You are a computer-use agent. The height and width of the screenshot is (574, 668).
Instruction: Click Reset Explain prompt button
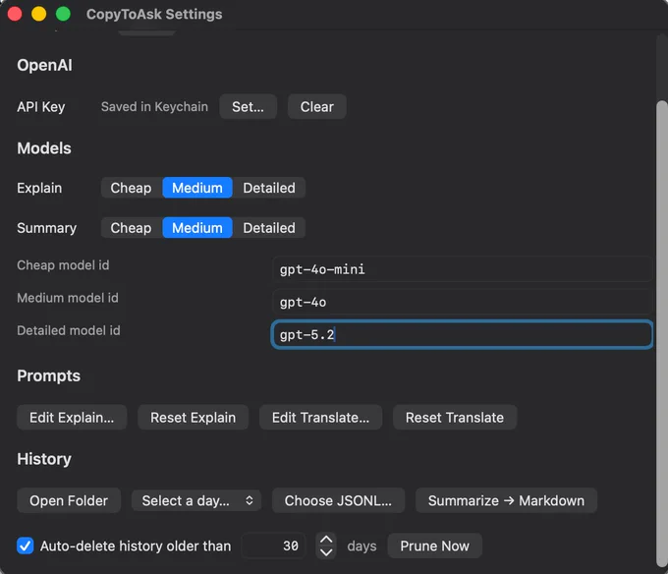[x=193, y=418]
